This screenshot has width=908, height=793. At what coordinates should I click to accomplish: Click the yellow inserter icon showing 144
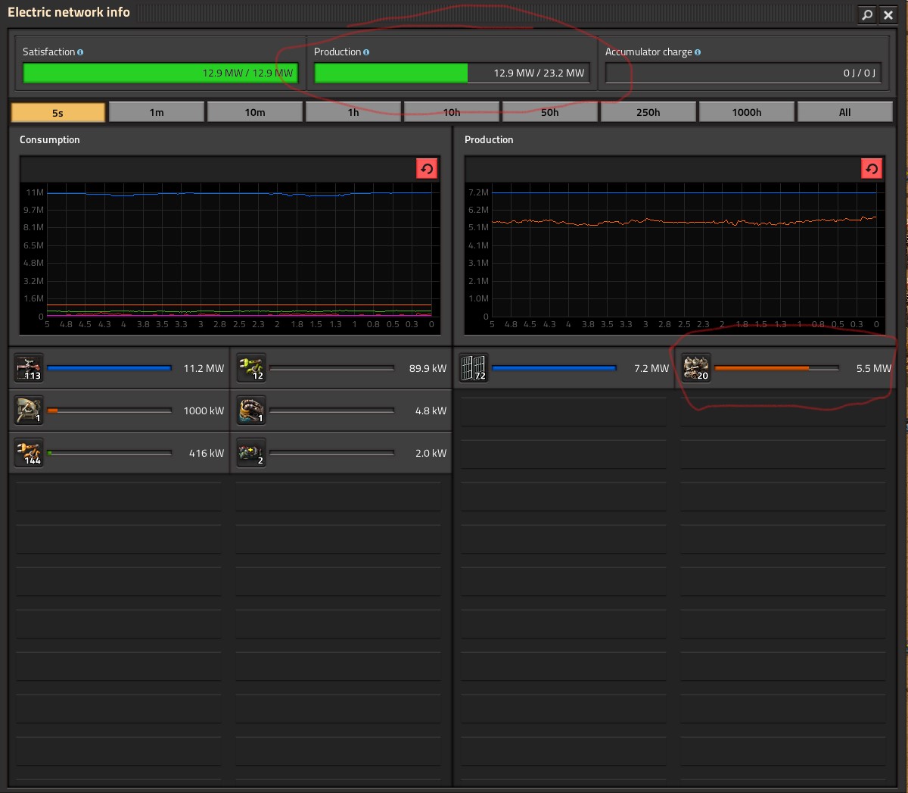pyautogui.click(x=30, y=453)
